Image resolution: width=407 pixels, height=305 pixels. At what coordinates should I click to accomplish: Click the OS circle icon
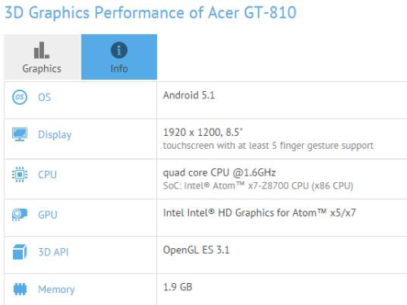[20, 97]
